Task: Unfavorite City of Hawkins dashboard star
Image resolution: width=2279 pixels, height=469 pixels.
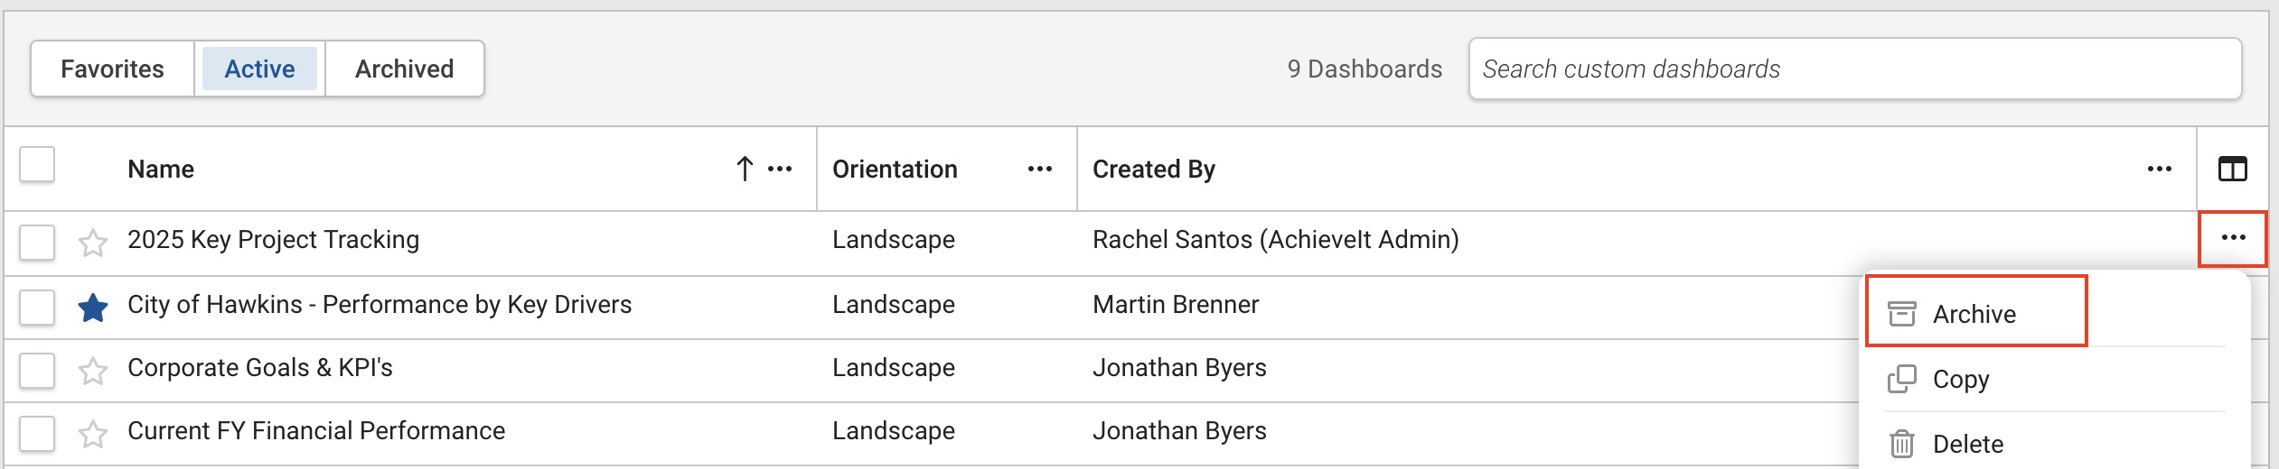Action: click(93, 308)
